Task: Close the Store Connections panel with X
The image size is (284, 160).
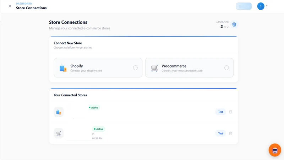Action: (10, 6)
